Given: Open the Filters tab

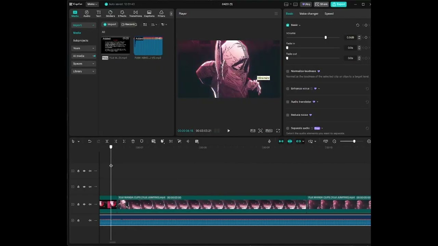Looking at the screenshot, I should coord(161,14).
